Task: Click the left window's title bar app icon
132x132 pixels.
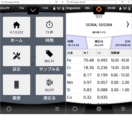Action: [x=2, y=2]
